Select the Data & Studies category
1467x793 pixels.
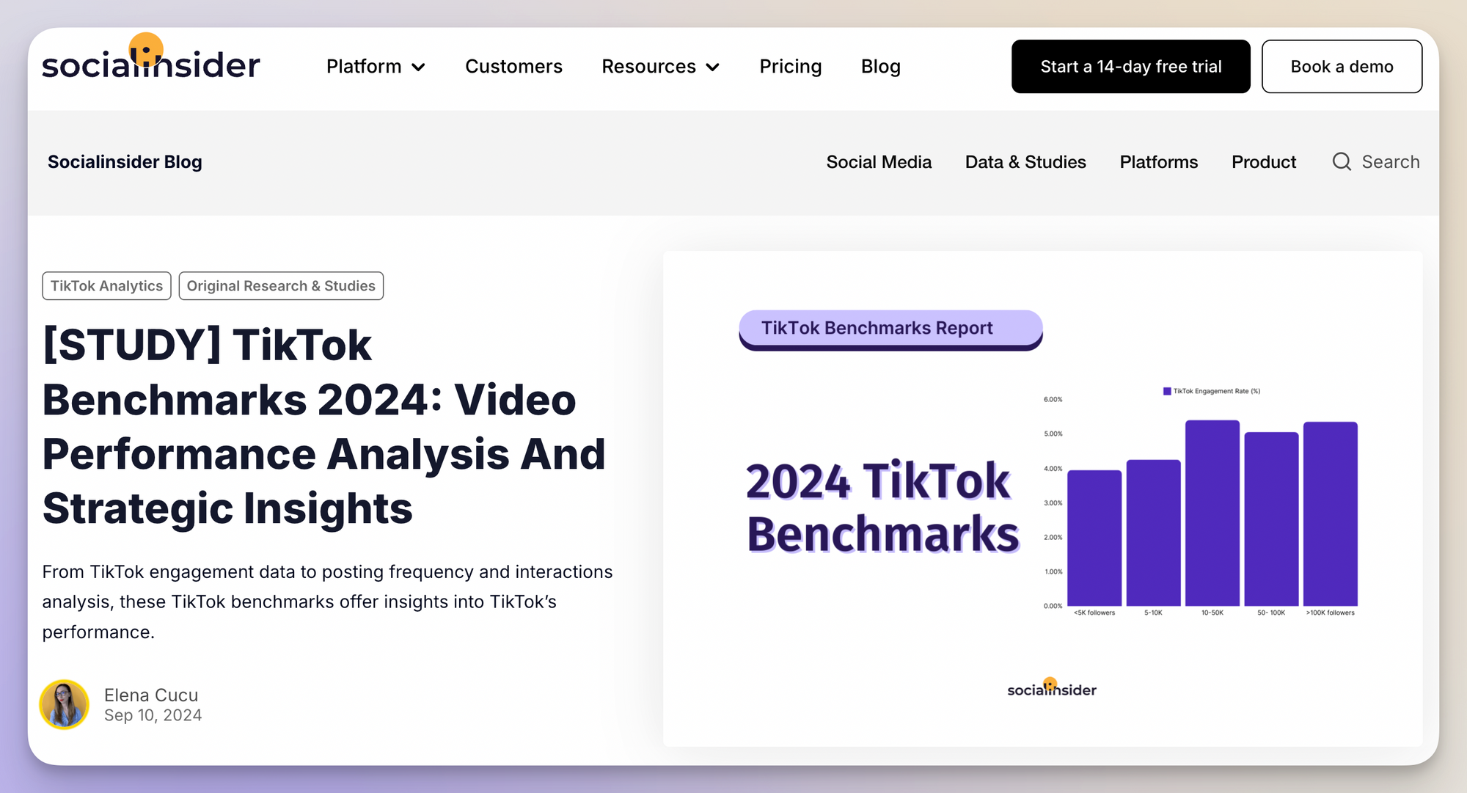pyautogui.click(x=1025, y=161)
